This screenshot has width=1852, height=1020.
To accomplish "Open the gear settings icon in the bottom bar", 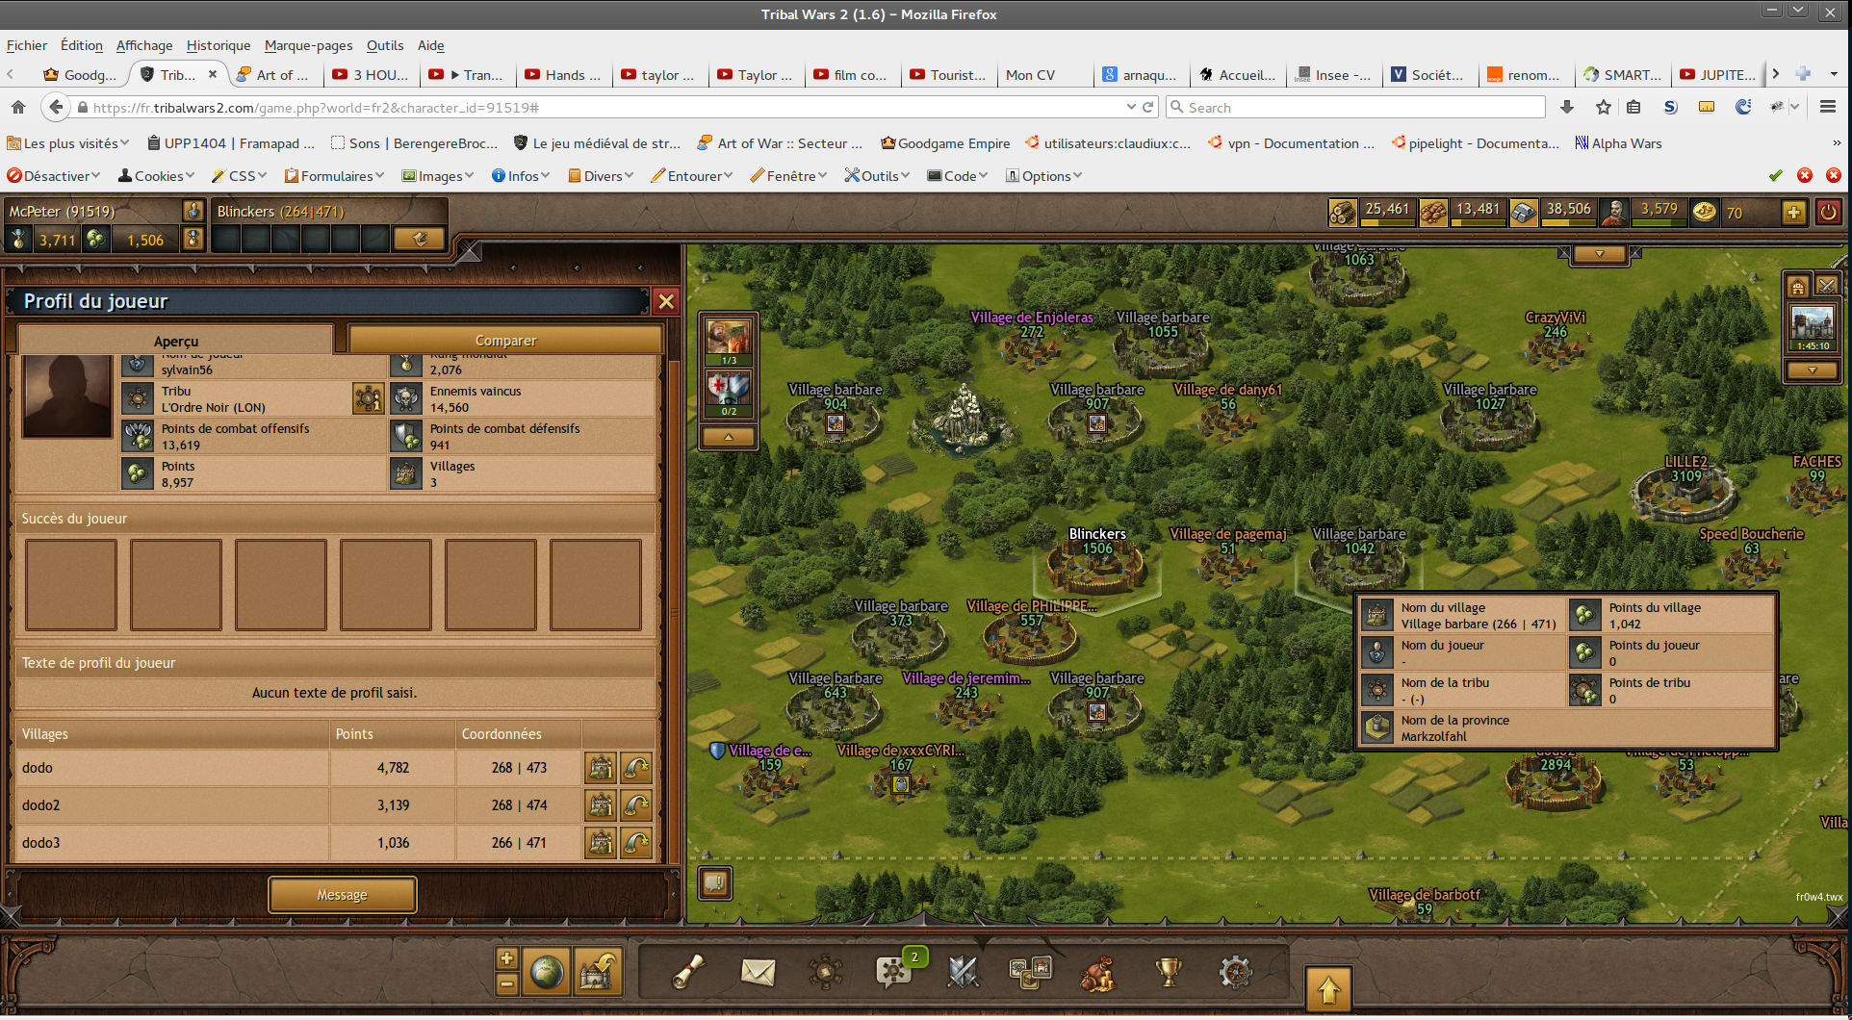I will [x=1235, y=972].
